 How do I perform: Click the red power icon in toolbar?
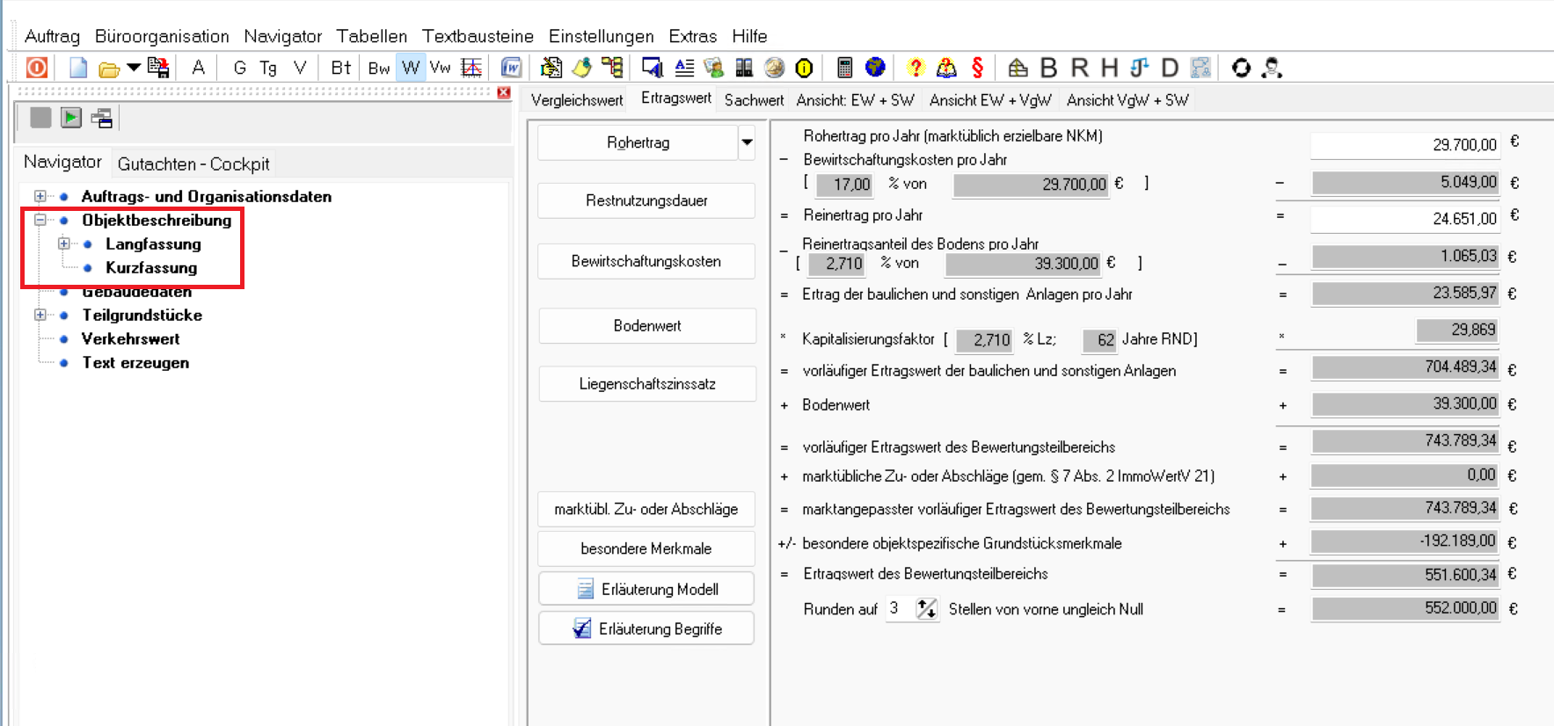[x=37, y=68]
